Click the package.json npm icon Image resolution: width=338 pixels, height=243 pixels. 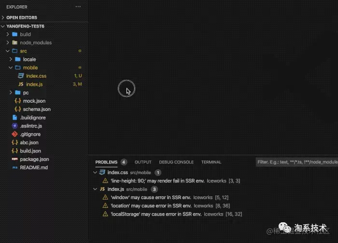click(14, 159)
